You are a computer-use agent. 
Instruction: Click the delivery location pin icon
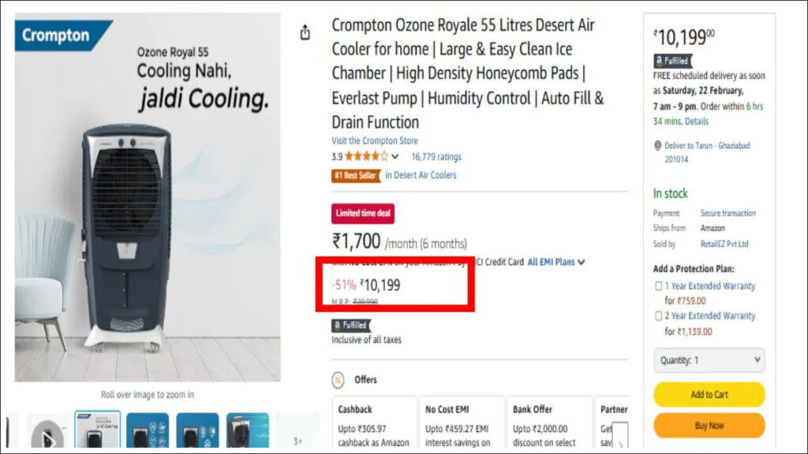click(657, 146)
